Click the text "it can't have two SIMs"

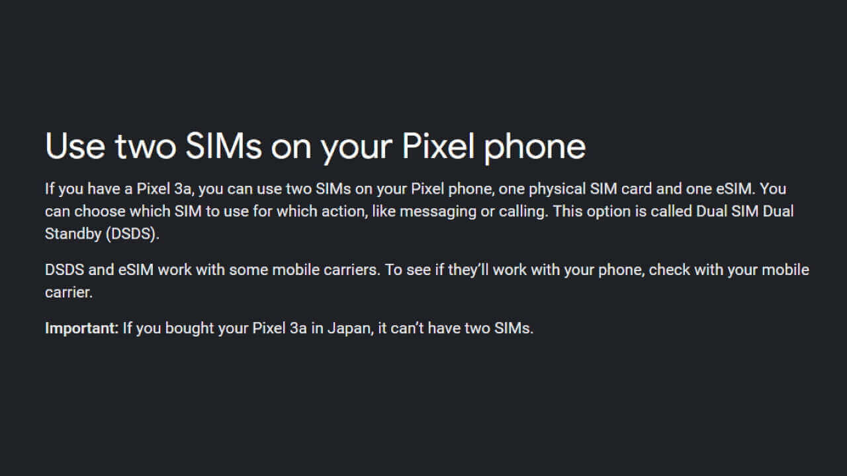coord(455,329)
